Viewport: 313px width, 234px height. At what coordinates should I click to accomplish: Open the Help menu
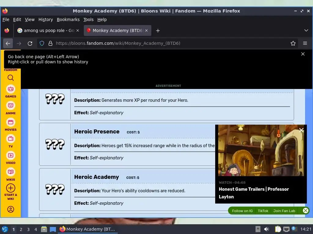(x=102, y=19)
